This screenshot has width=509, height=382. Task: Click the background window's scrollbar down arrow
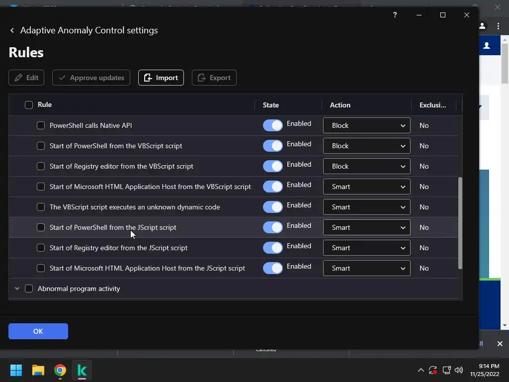505,325
